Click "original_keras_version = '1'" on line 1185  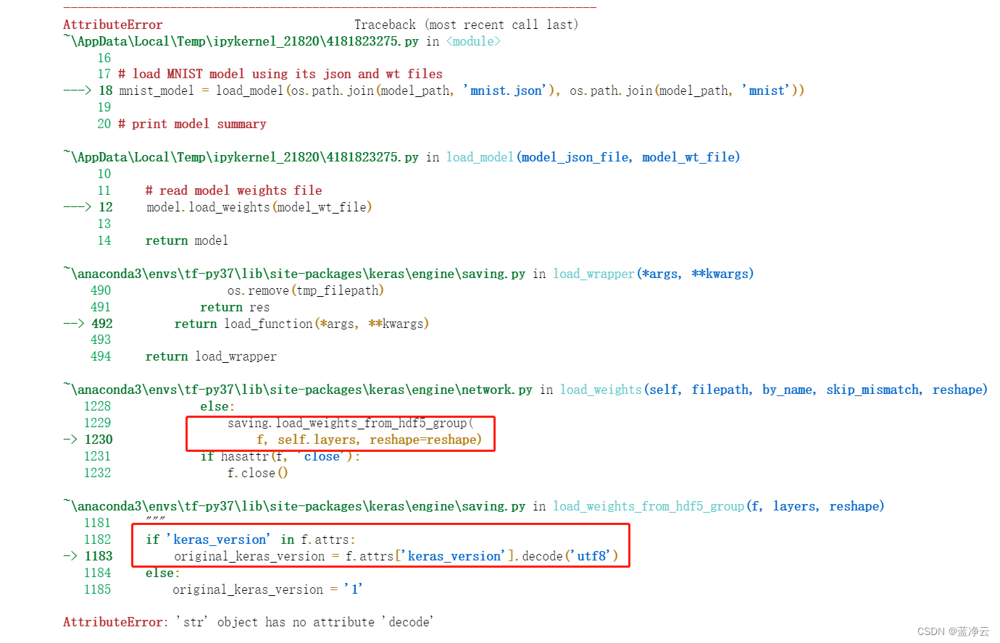click(x=267, y=589)
